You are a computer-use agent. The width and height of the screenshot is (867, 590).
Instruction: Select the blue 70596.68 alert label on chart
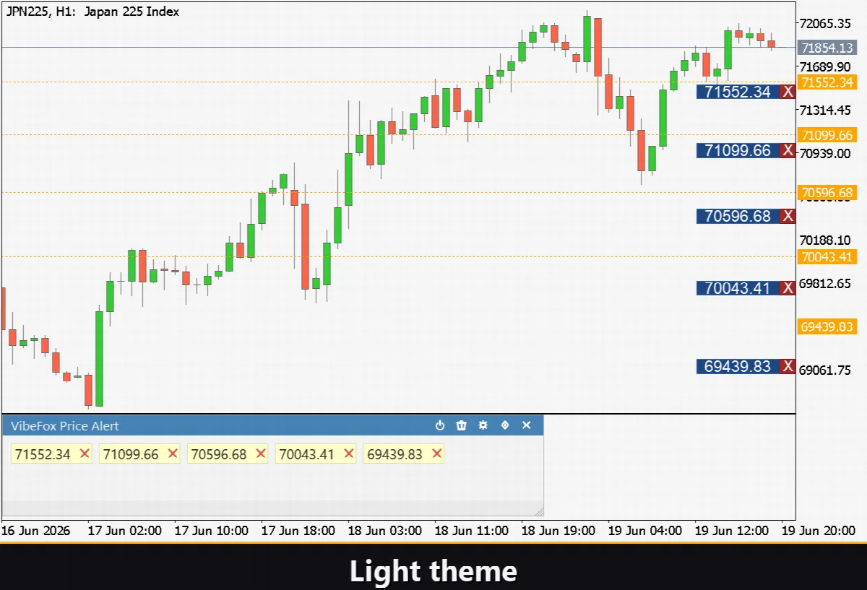point(738,216)
